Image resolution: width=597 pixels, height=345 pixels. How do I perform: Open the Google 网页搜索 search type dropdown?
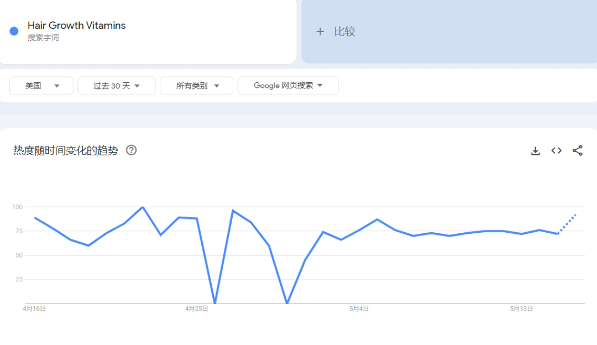pyautogui.click(x=287, y=86)
